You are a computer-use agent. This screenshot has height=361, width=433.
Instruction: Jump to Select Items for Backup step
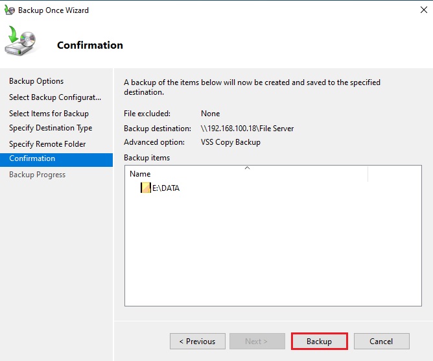(49, 114)
